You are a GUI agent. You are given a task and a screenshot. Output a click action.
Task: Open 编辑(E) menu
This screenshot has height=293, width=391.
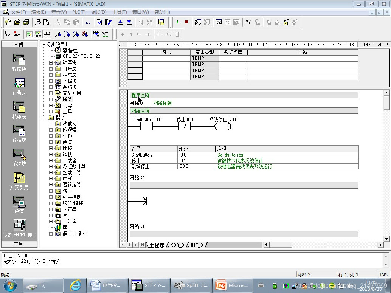(39, 12)
